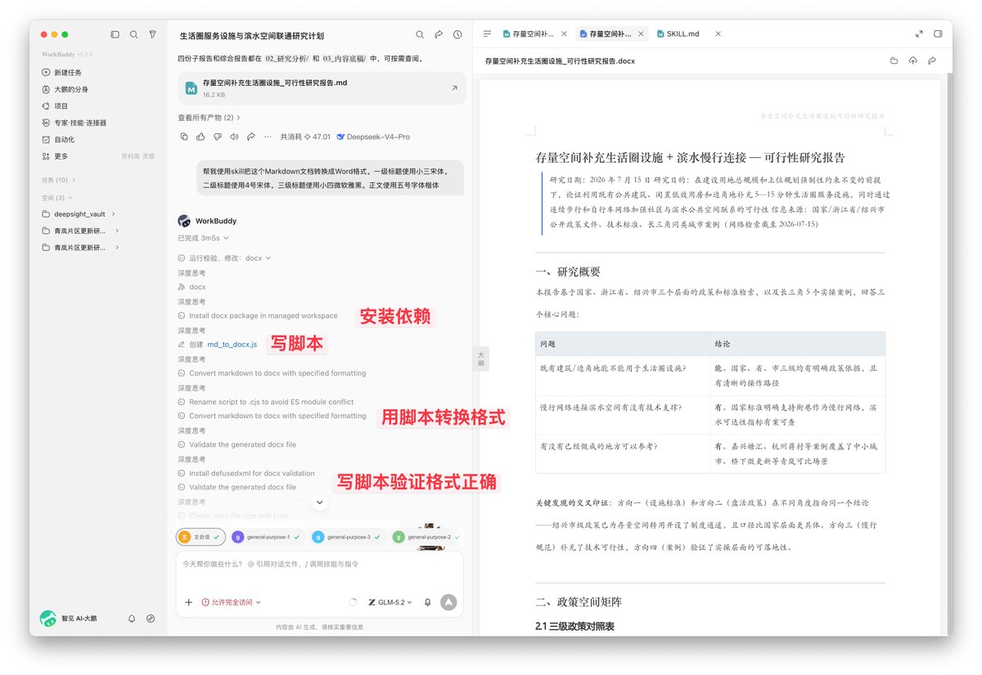Click the folder icon in the docx toolbar
Viewport: 982px width, 675px height.
click(x=894, y=61)
